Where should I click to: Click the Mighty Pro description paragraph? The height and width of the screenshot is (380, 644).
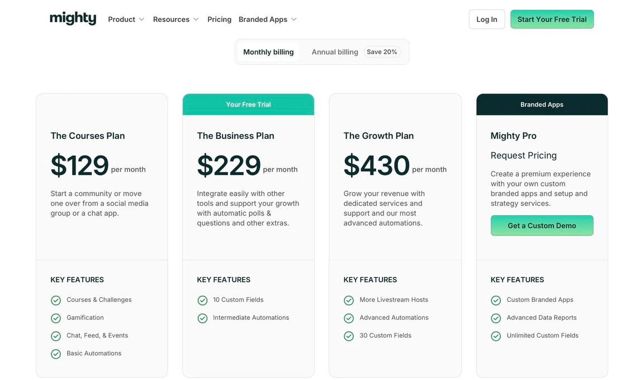541,189
